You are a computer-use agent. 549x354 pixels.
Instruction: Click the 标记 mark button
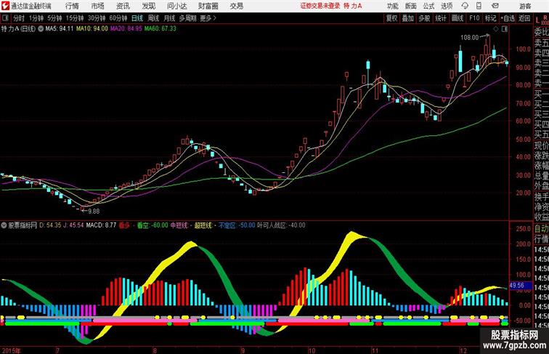(x=490, y=18)
